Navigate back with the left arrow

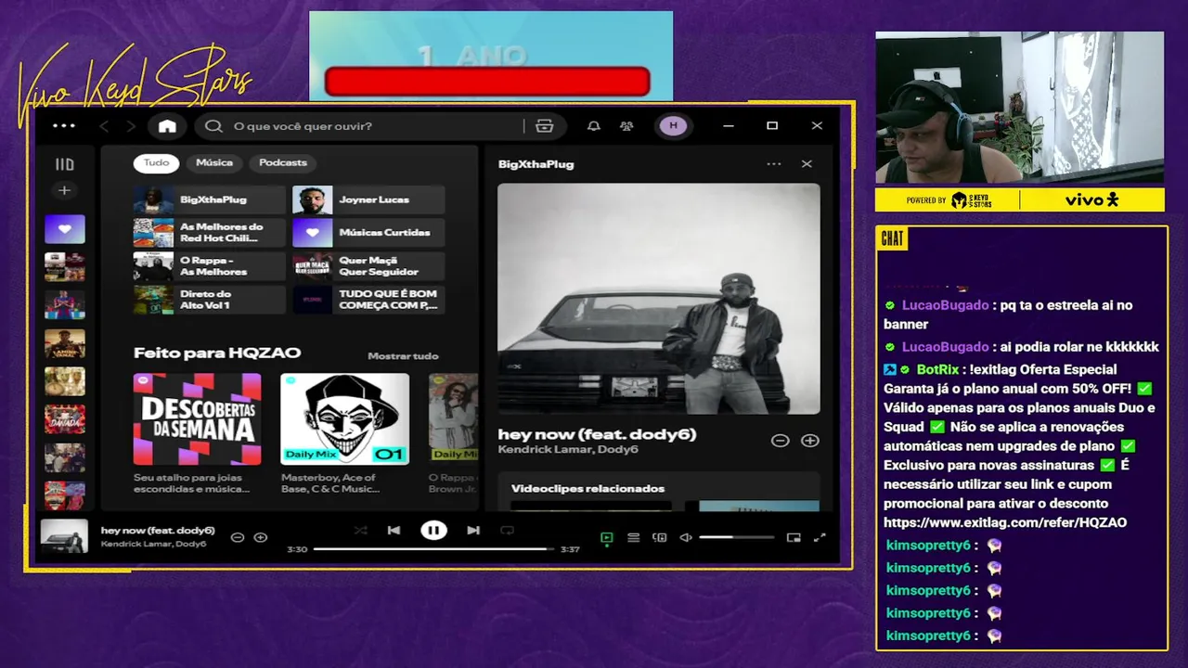pos(104,126)
